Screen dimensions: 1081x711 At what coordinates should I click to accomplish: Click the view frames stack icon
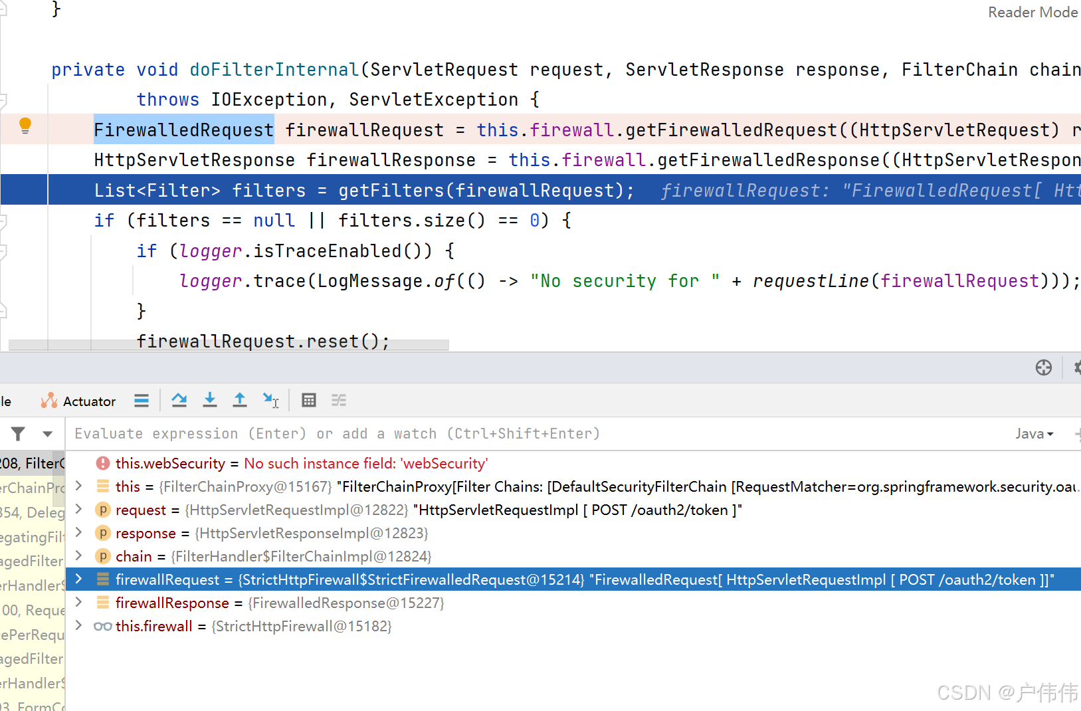point(142,400)
